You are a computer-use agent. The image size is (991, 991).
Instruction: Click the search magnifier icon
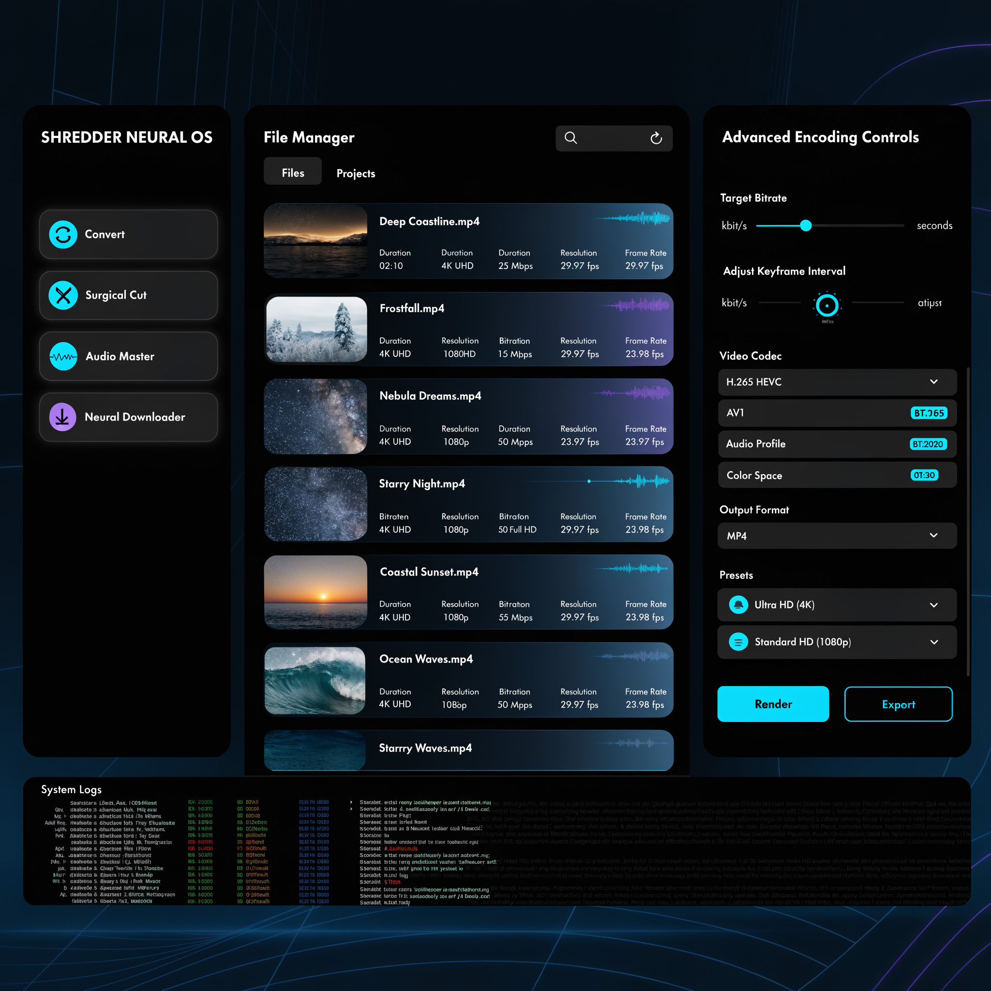(571, 138)
